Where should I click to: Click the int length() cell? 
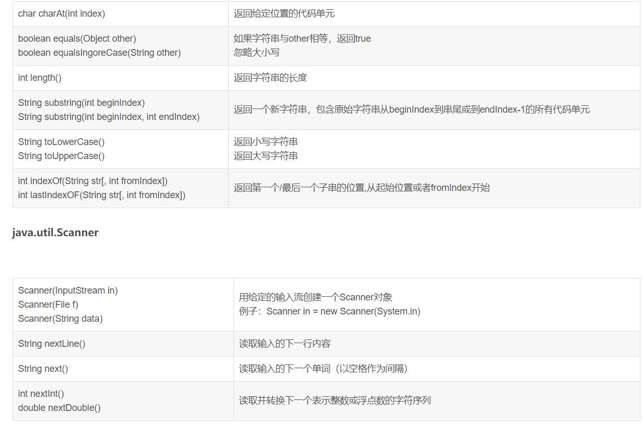coord(39,78)
